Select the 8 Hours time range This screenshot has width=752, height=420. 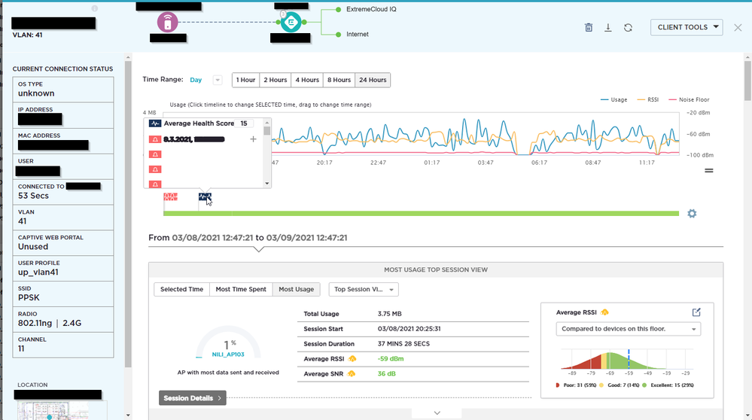click(339, 80)
